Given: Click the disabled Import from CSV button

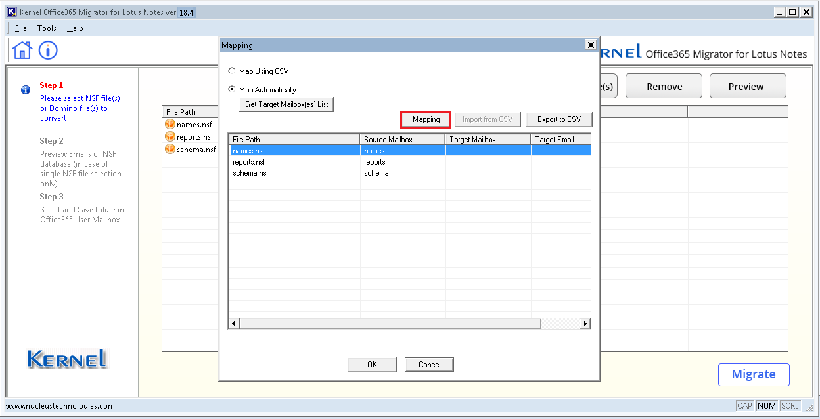Looking at the screenshot, I should [x=488, y=119].
